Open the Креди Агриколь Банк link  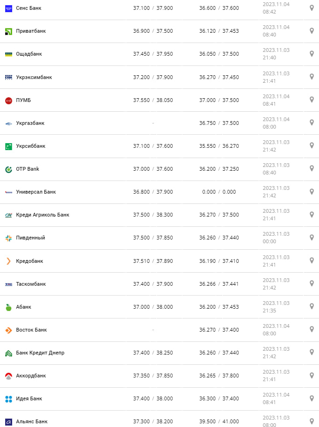(43, 215)
